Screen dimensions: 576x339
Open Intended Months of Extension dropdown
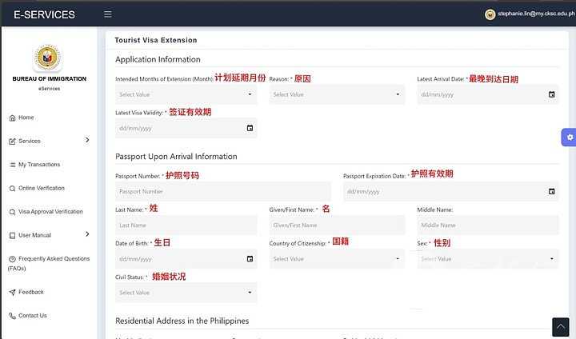186,94
